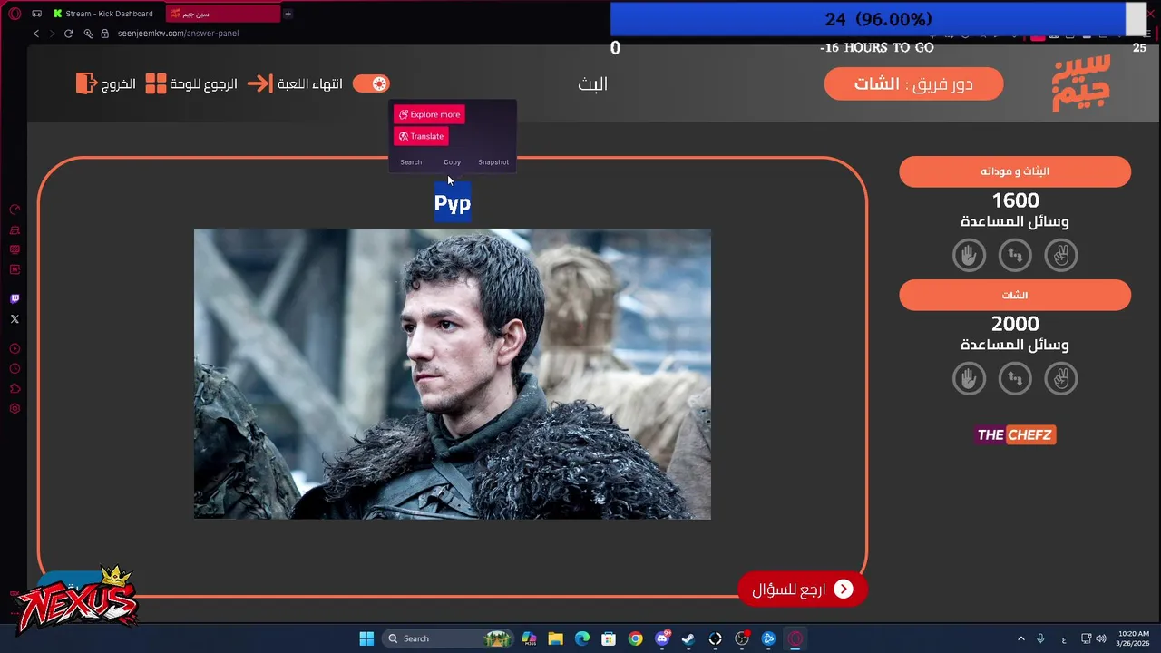Open Google Chrome from taskbar

(635, 638)
